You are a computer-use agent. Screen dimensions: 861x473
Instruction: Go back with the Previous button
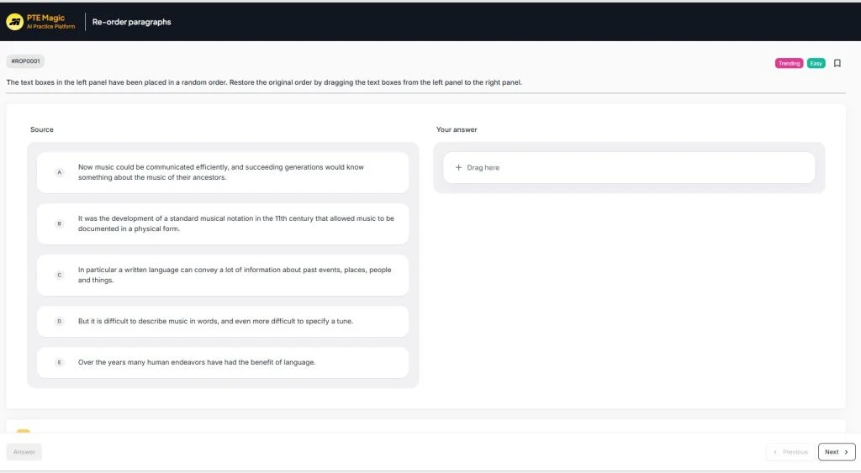pyautogui.click(x=790, y=452)
